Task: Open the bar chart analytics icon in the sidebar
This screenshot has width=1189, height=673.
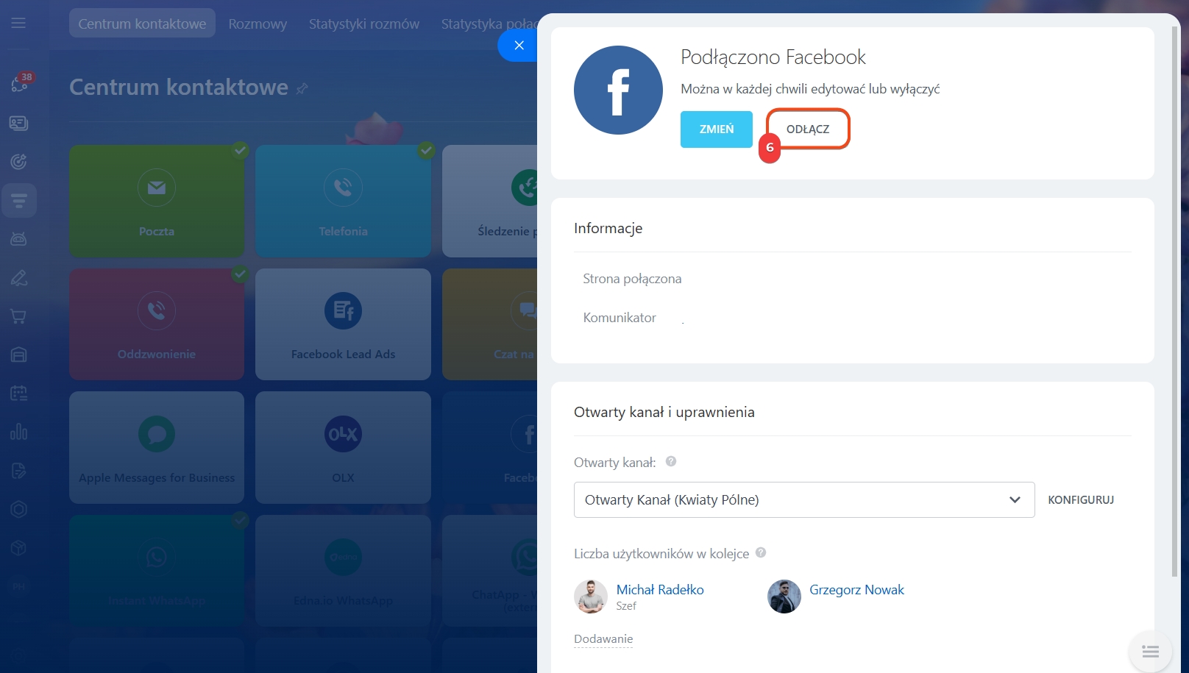Action: point(18,432)
